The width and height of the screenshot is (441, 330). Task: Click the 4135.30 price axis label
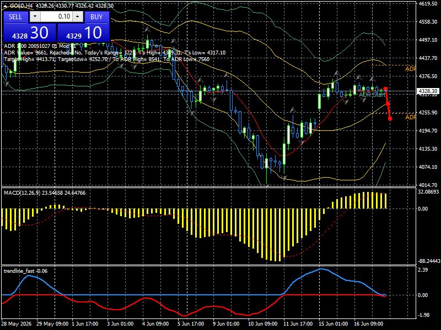(x=428, y=148)
